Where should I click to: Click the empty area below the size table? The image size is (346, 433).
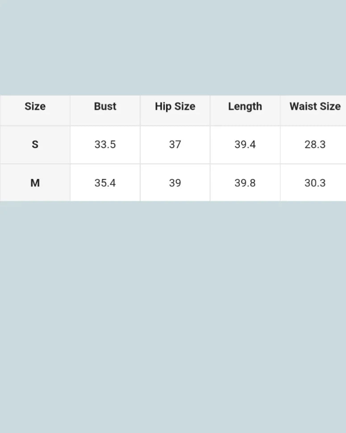click(x=173, y=312)
